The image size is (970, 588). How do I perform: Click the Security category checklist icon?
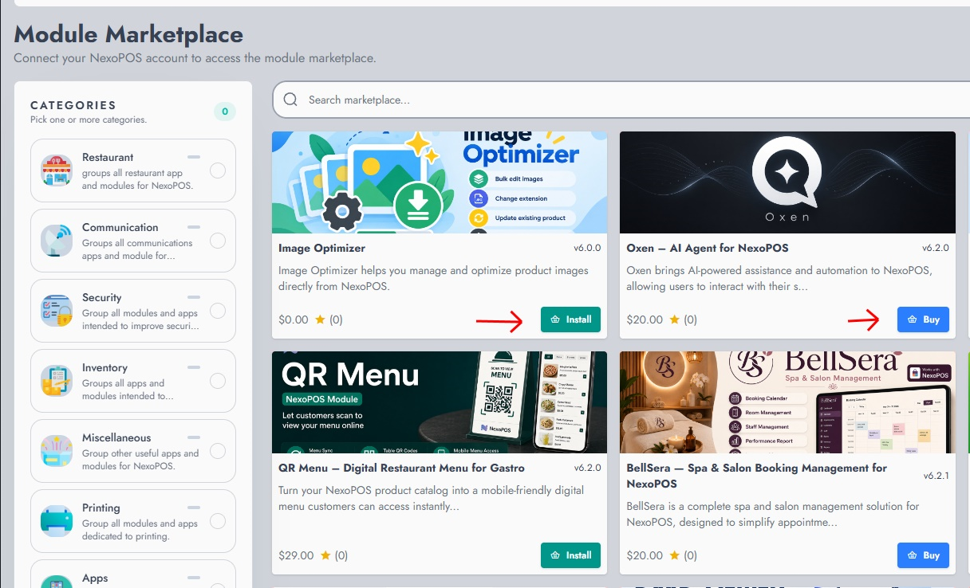coord(57,311)
